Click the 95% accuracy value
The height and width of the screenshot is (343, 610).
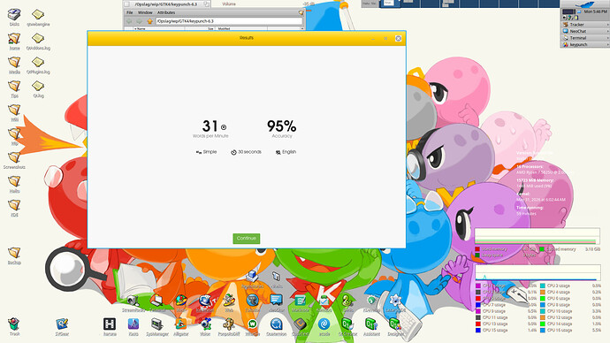tap(282, 126)
